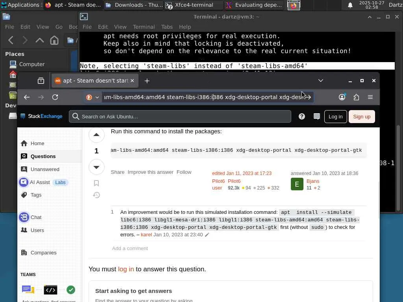Click the go arrow in address bar

point(308,97)
